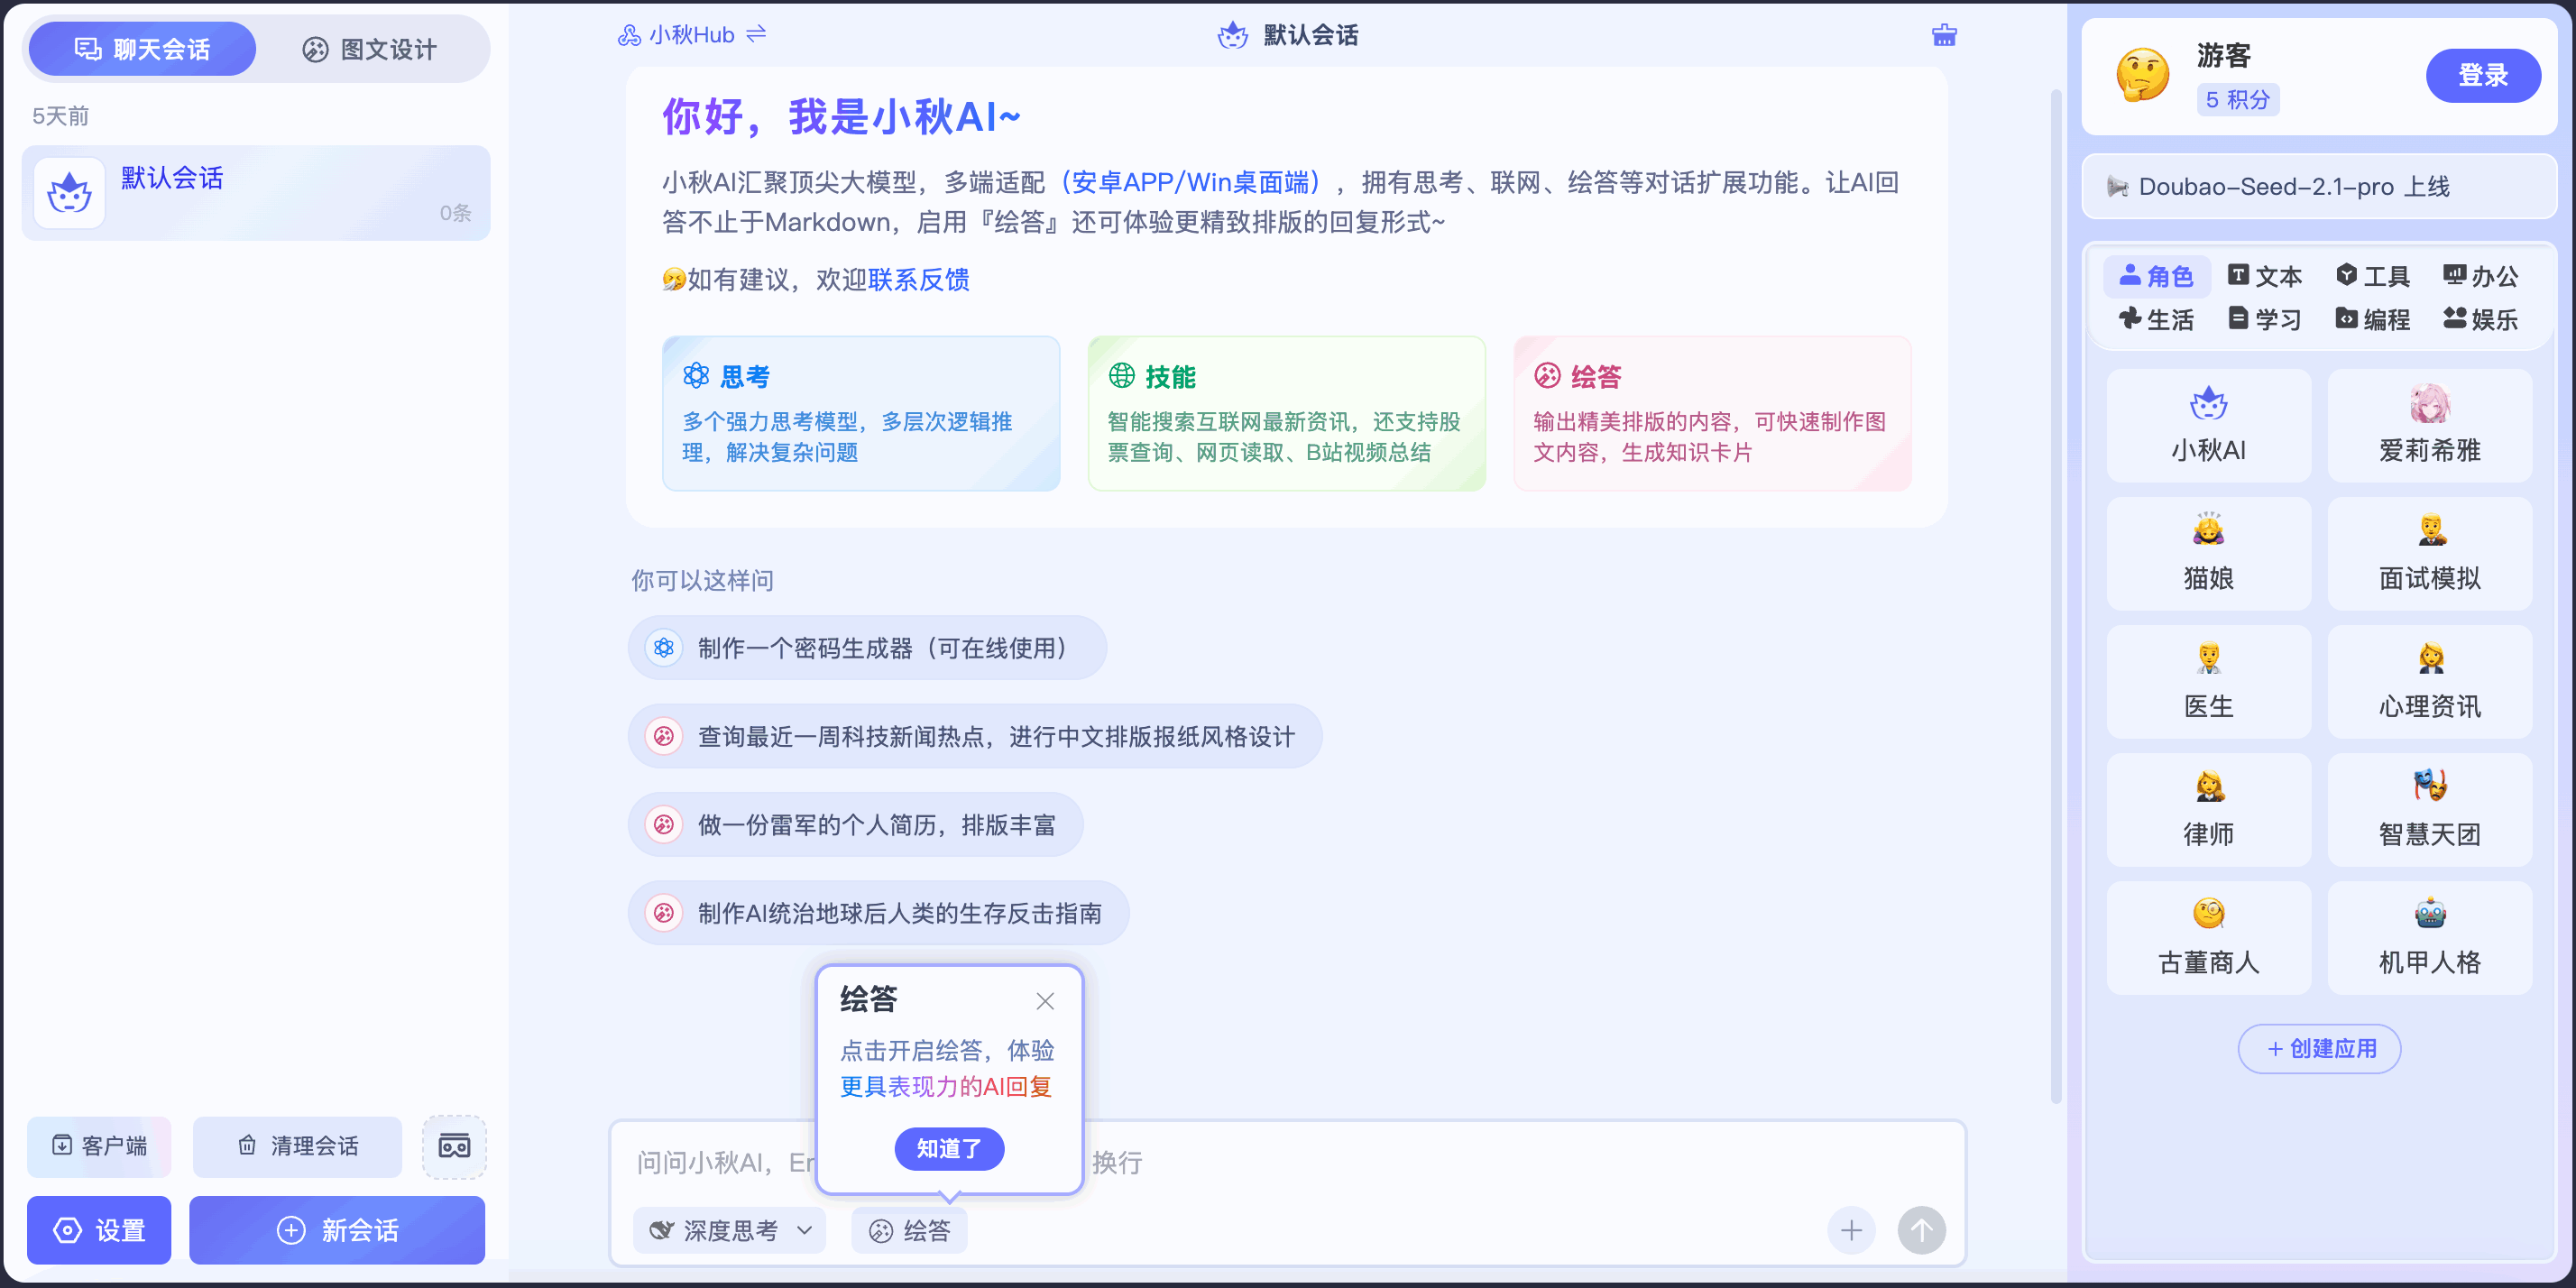
Task: Select the 学习 category tab
Action: [2264, 319]
